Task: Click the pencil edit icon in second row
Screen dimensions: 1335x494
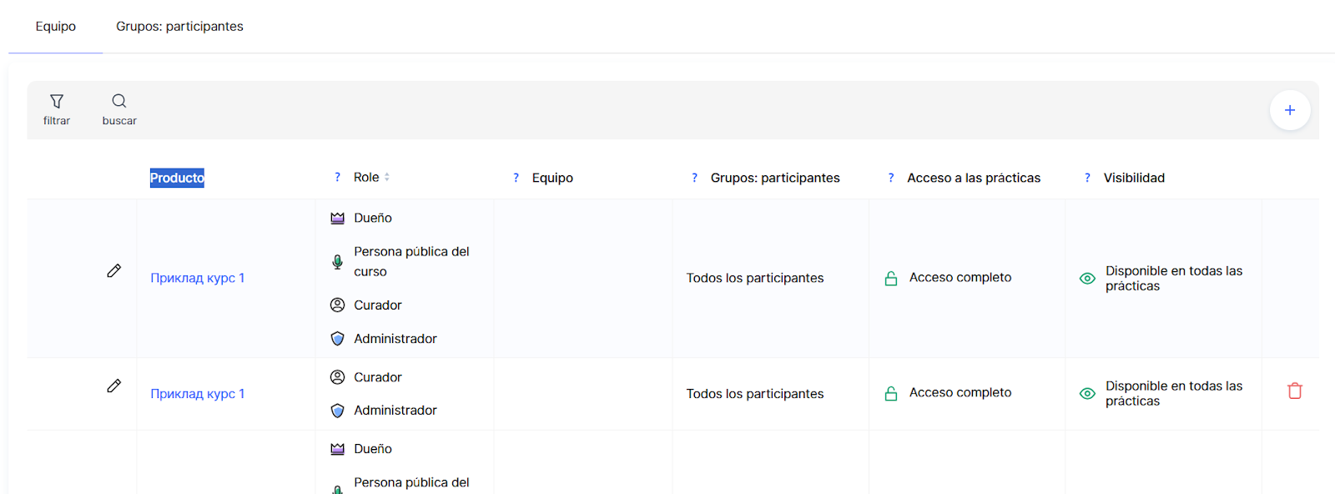Action: (114, 386)
